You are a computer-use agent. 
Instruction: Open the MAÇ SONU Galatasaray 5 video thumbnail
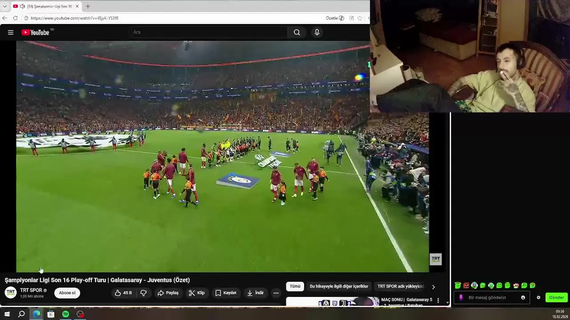[x=333, y=302]
